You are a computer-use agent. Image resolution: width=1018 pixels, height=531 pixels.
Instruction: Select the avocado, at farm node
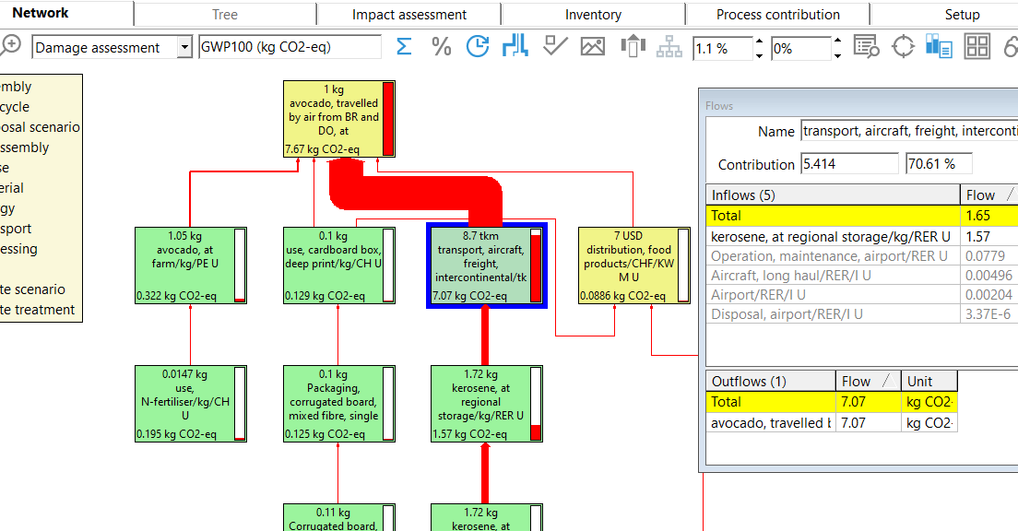[191, 265]
